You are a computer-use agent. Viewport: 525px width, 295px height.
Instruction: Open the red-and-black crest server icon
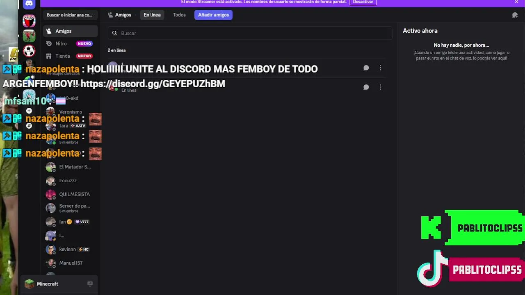[x=29, y=21]
